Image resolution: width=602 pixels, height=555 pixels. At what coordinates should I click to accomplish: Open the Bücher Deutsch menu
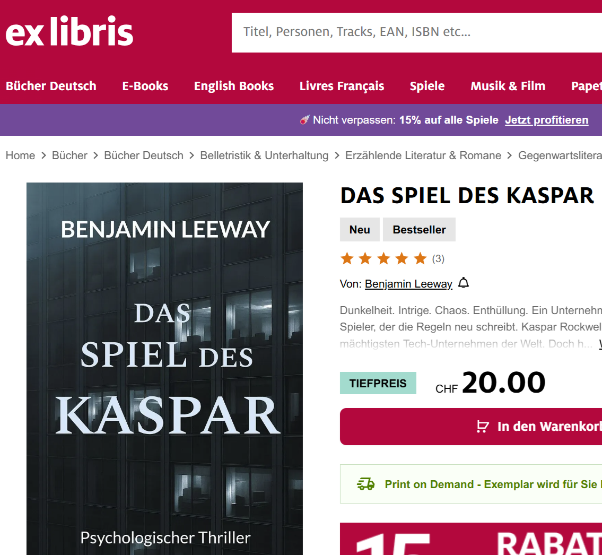(51, 86)
